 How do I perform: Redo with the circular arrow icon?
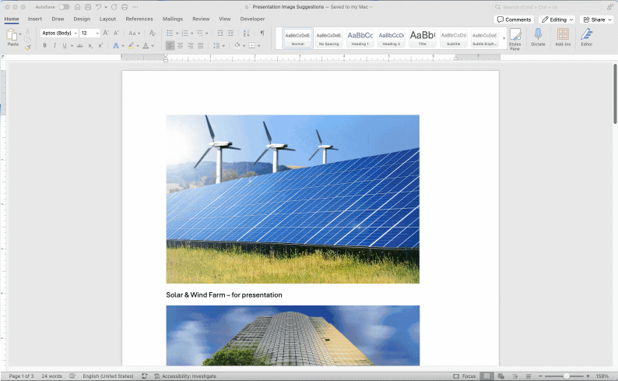click(114, 7)
